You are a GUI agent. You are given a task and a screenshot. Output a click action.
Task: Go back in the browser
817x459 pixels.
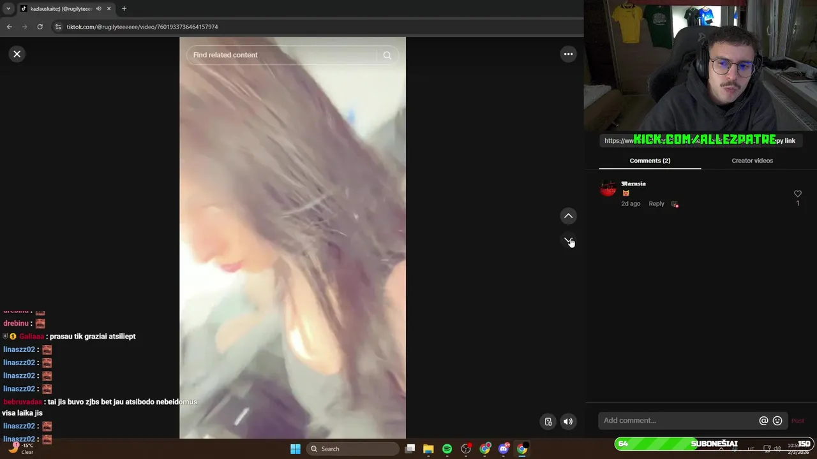click(9, 27)
